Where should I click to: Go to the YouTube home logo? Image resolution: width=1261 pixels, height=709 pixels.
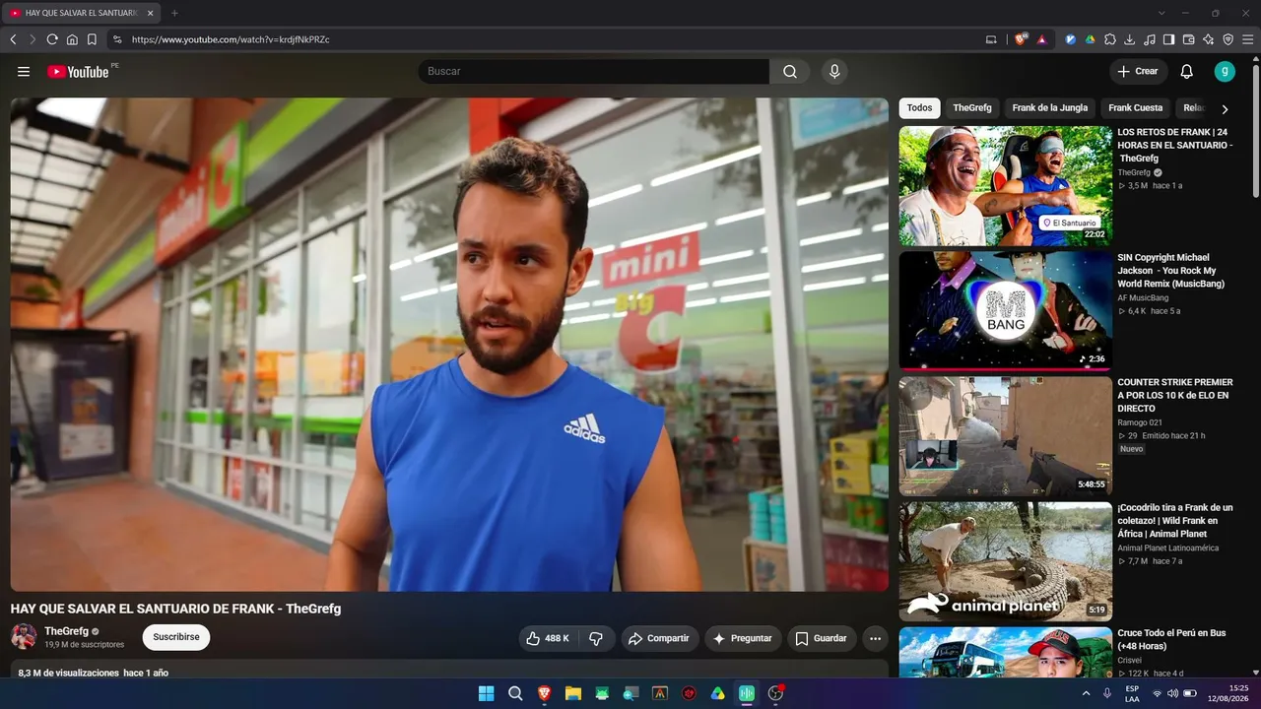pyautogui.click(x=78, y=72)
